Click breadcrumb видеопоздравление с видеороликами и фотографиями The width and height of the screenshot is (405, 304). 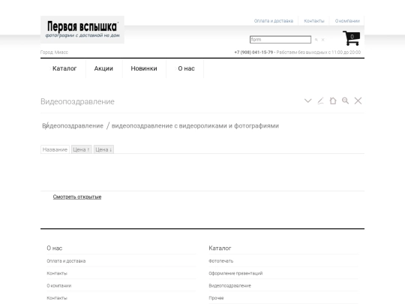pos(195,126)
